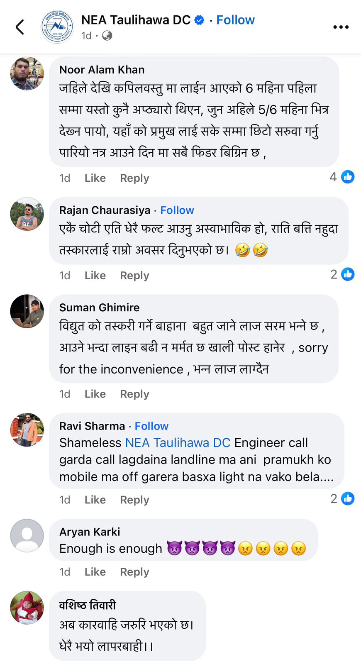The width and height of the screenshot is (361, 664).
Task: Open Aryan Karki's default avatar
Action: tap(27, 535)
